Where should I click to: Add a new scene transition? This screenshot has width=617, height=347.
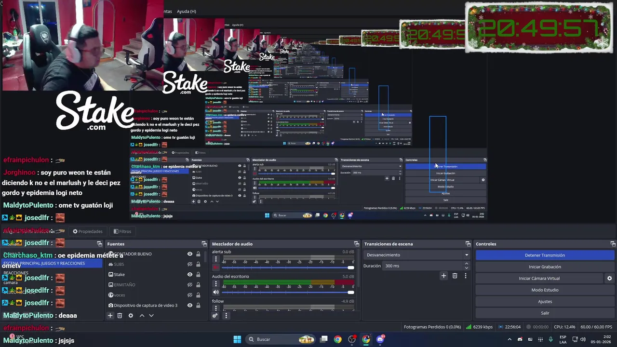point(443,276)
